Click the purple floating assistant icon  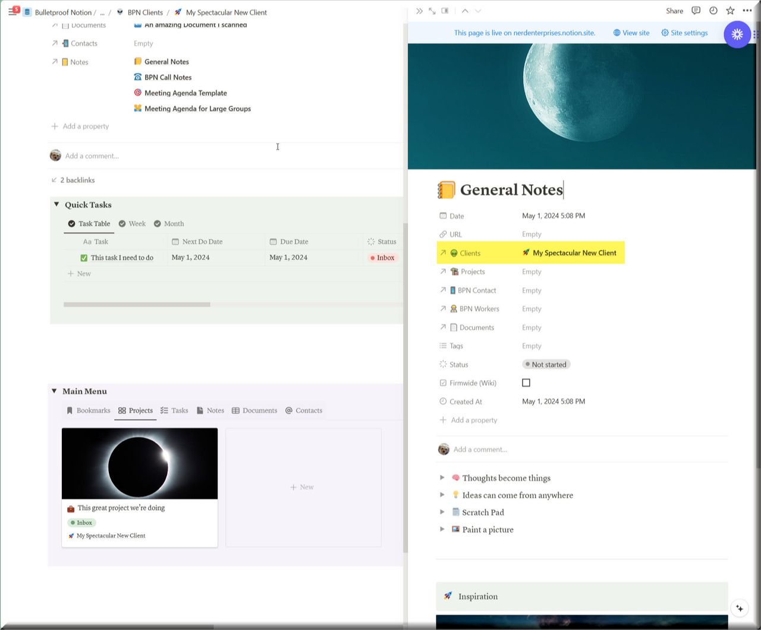click(x=737, y=34)
